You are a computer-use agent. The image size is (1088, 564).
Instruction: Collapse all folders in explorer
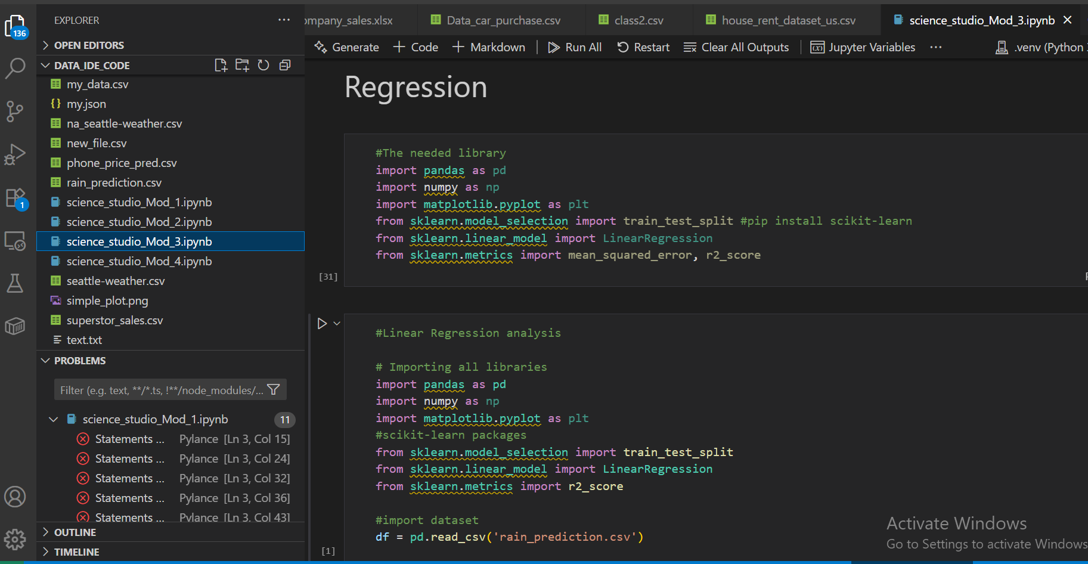pos(285,66)
